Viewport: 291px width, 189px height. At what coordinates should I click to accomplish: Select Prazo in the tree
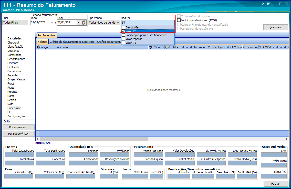coord(11,88)
